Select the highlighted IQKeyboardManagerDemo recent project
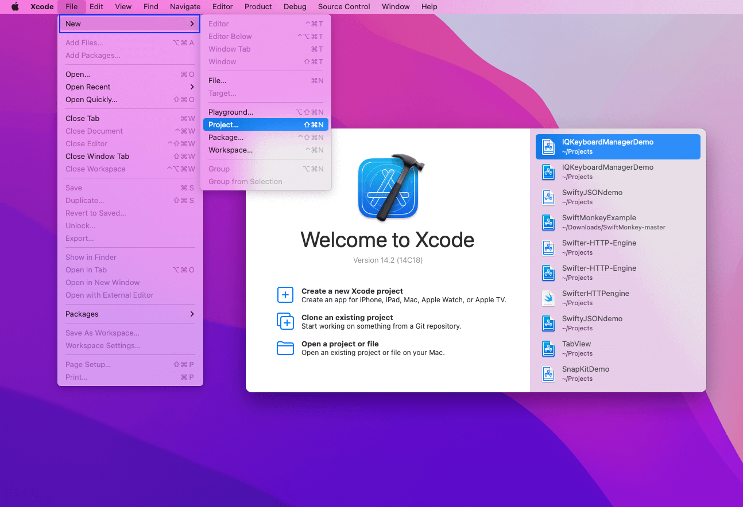The height and width of the screenshot is (507, 743). tap(617, 147)
